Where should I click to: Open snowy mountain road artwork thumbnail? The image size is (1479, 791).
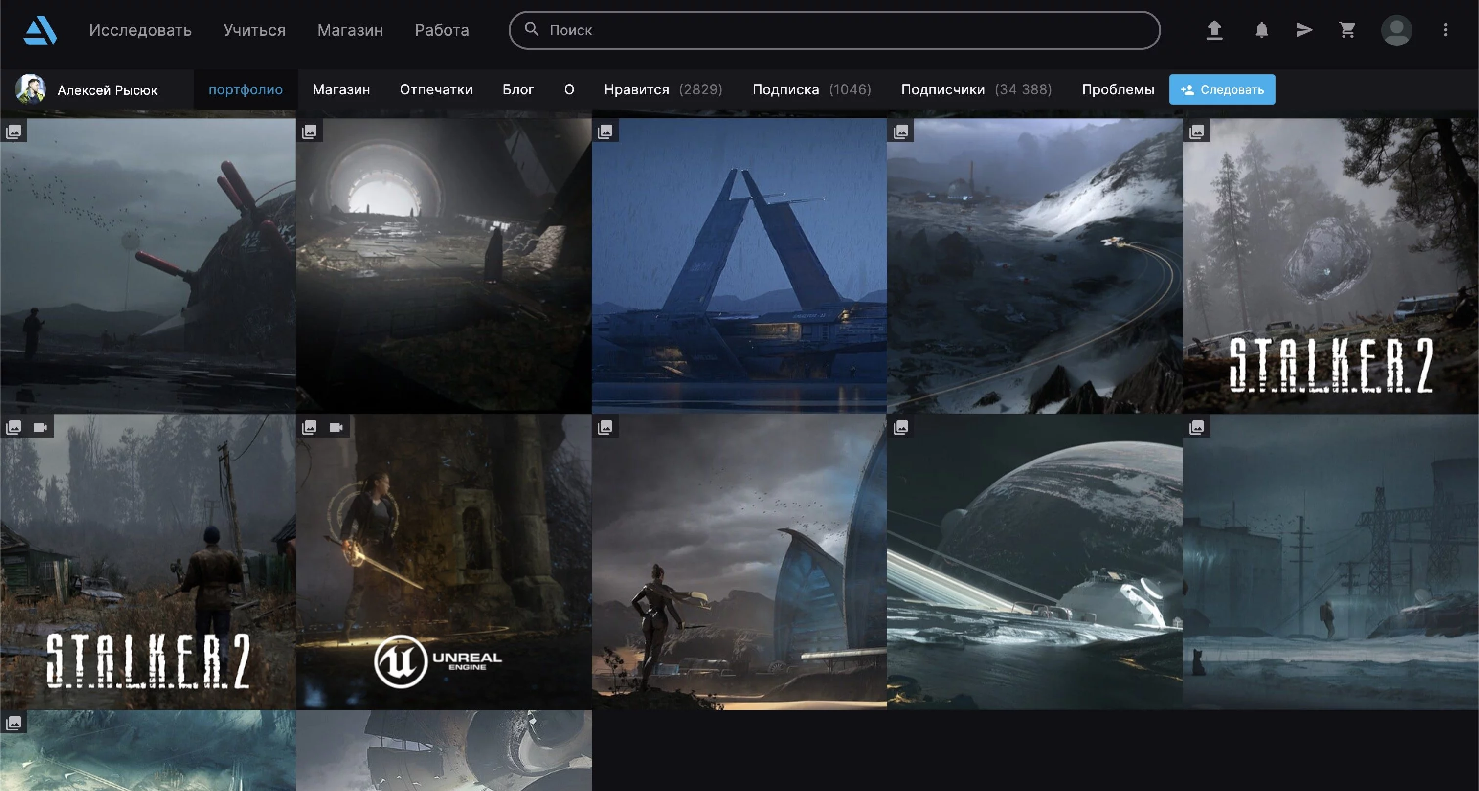(1035, 266)
